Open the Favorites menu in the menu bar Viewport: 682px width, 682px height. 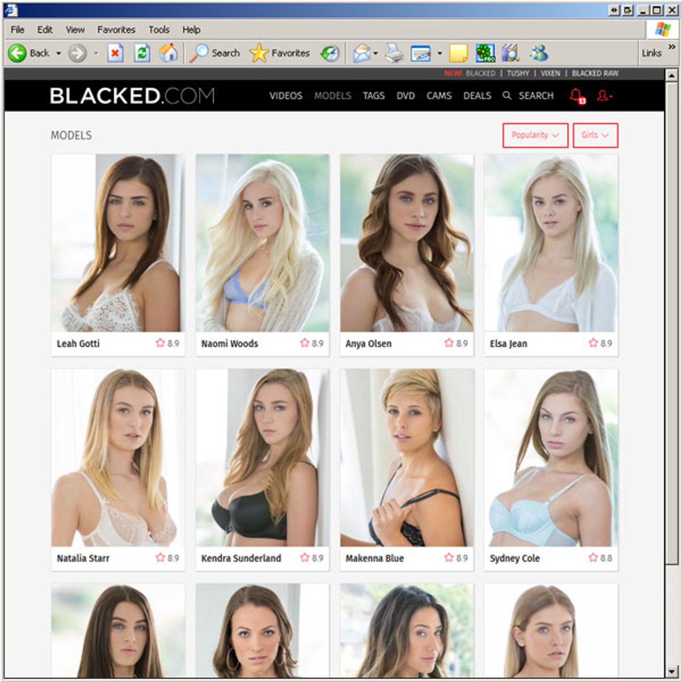point(116,30)
